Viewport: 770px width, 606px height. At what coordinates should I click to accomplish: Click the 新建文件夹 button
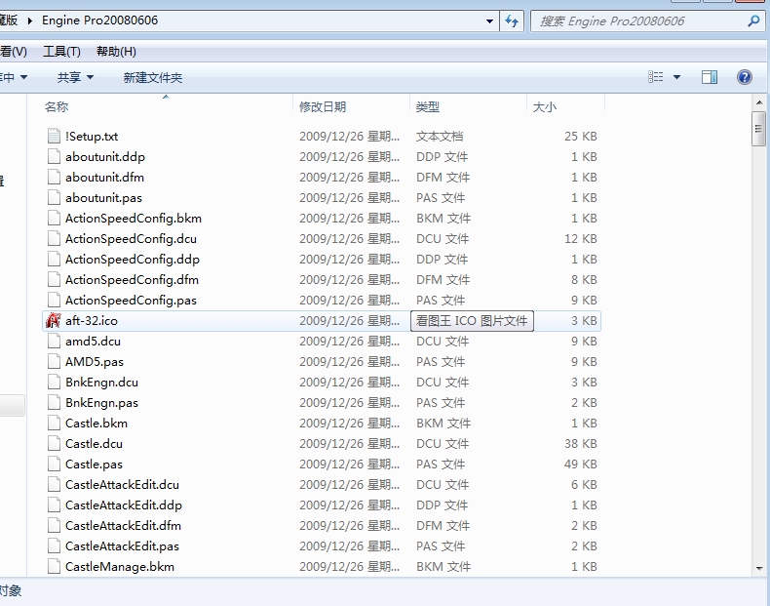(x=152, y=77)
